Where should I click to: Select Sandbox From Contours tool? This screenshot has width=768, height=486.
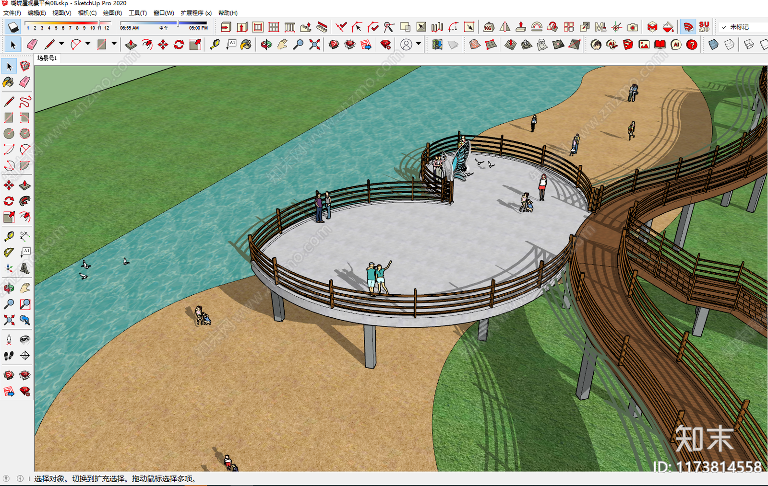[474, 45]
